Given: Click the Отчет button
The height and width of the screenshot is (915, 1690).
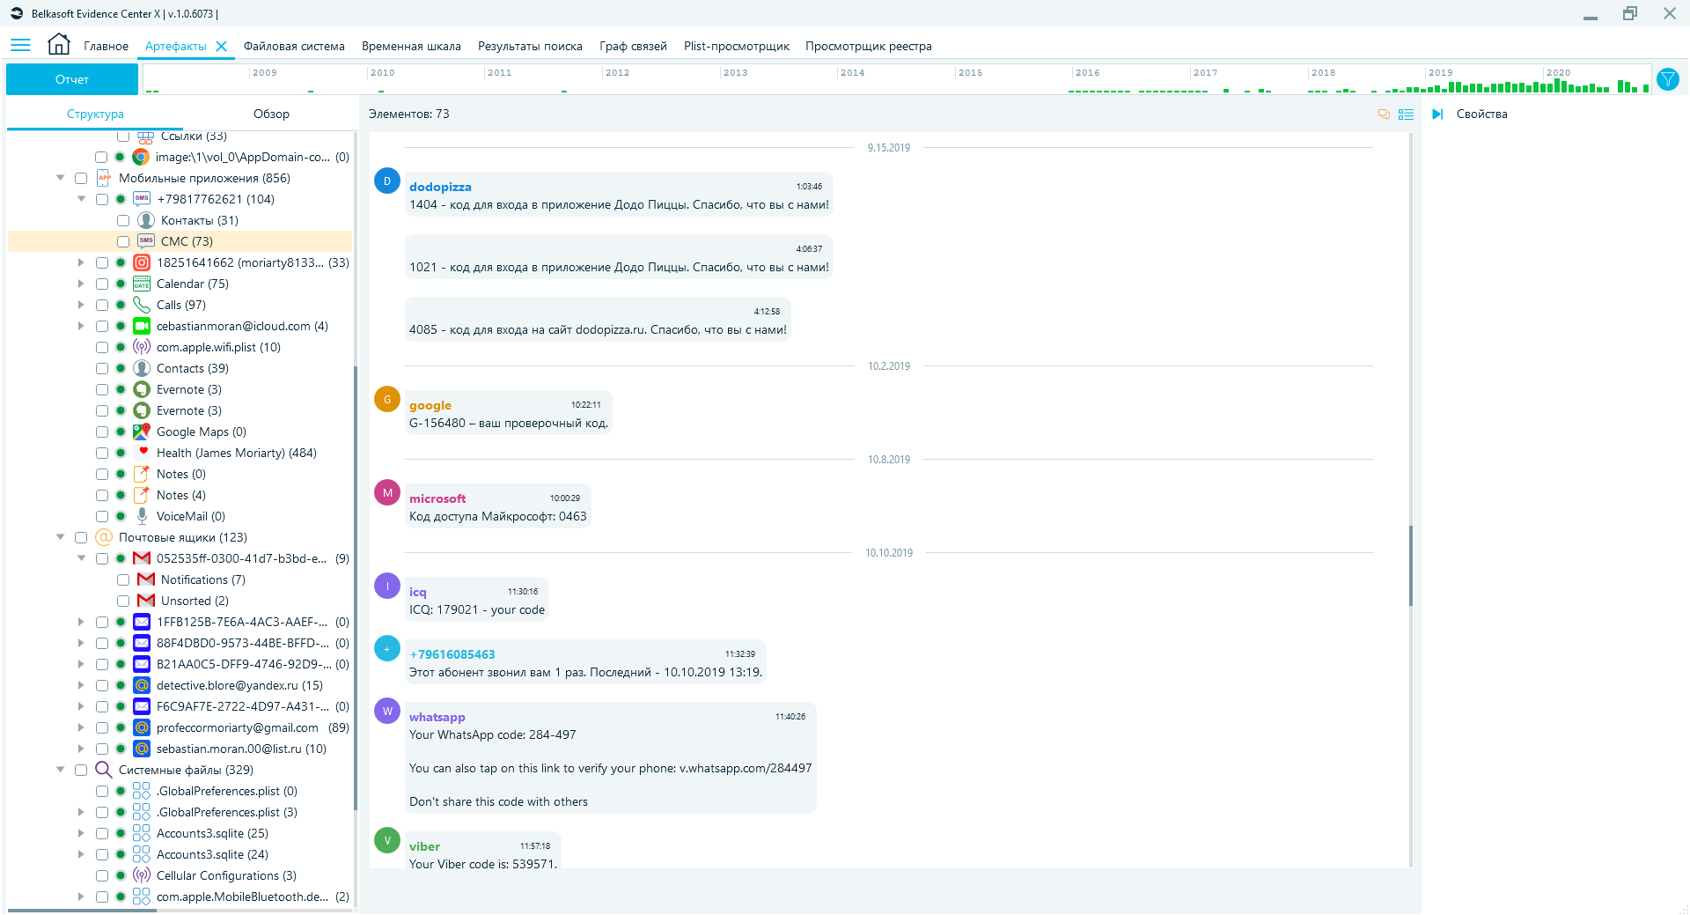Looking at the screenshot, I should [x=72, y=79].
